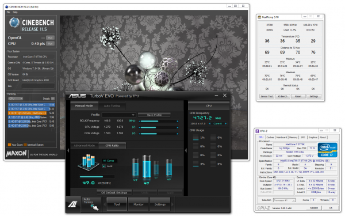
Task: Click the Cinebench globe logo icon
Action: tap(14, 22)
